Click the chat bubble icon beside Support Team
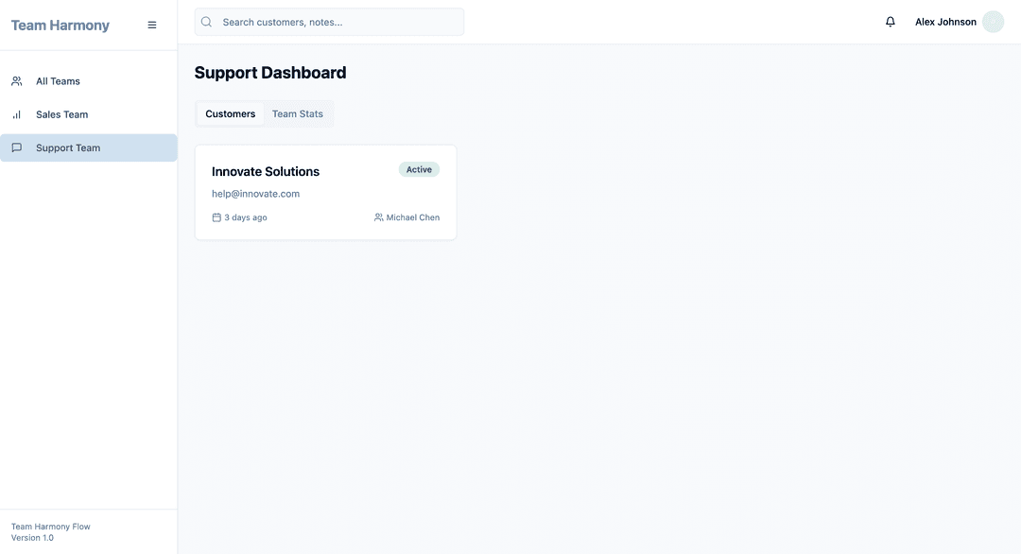This screenshot has height=554, width=1021. 17,147
